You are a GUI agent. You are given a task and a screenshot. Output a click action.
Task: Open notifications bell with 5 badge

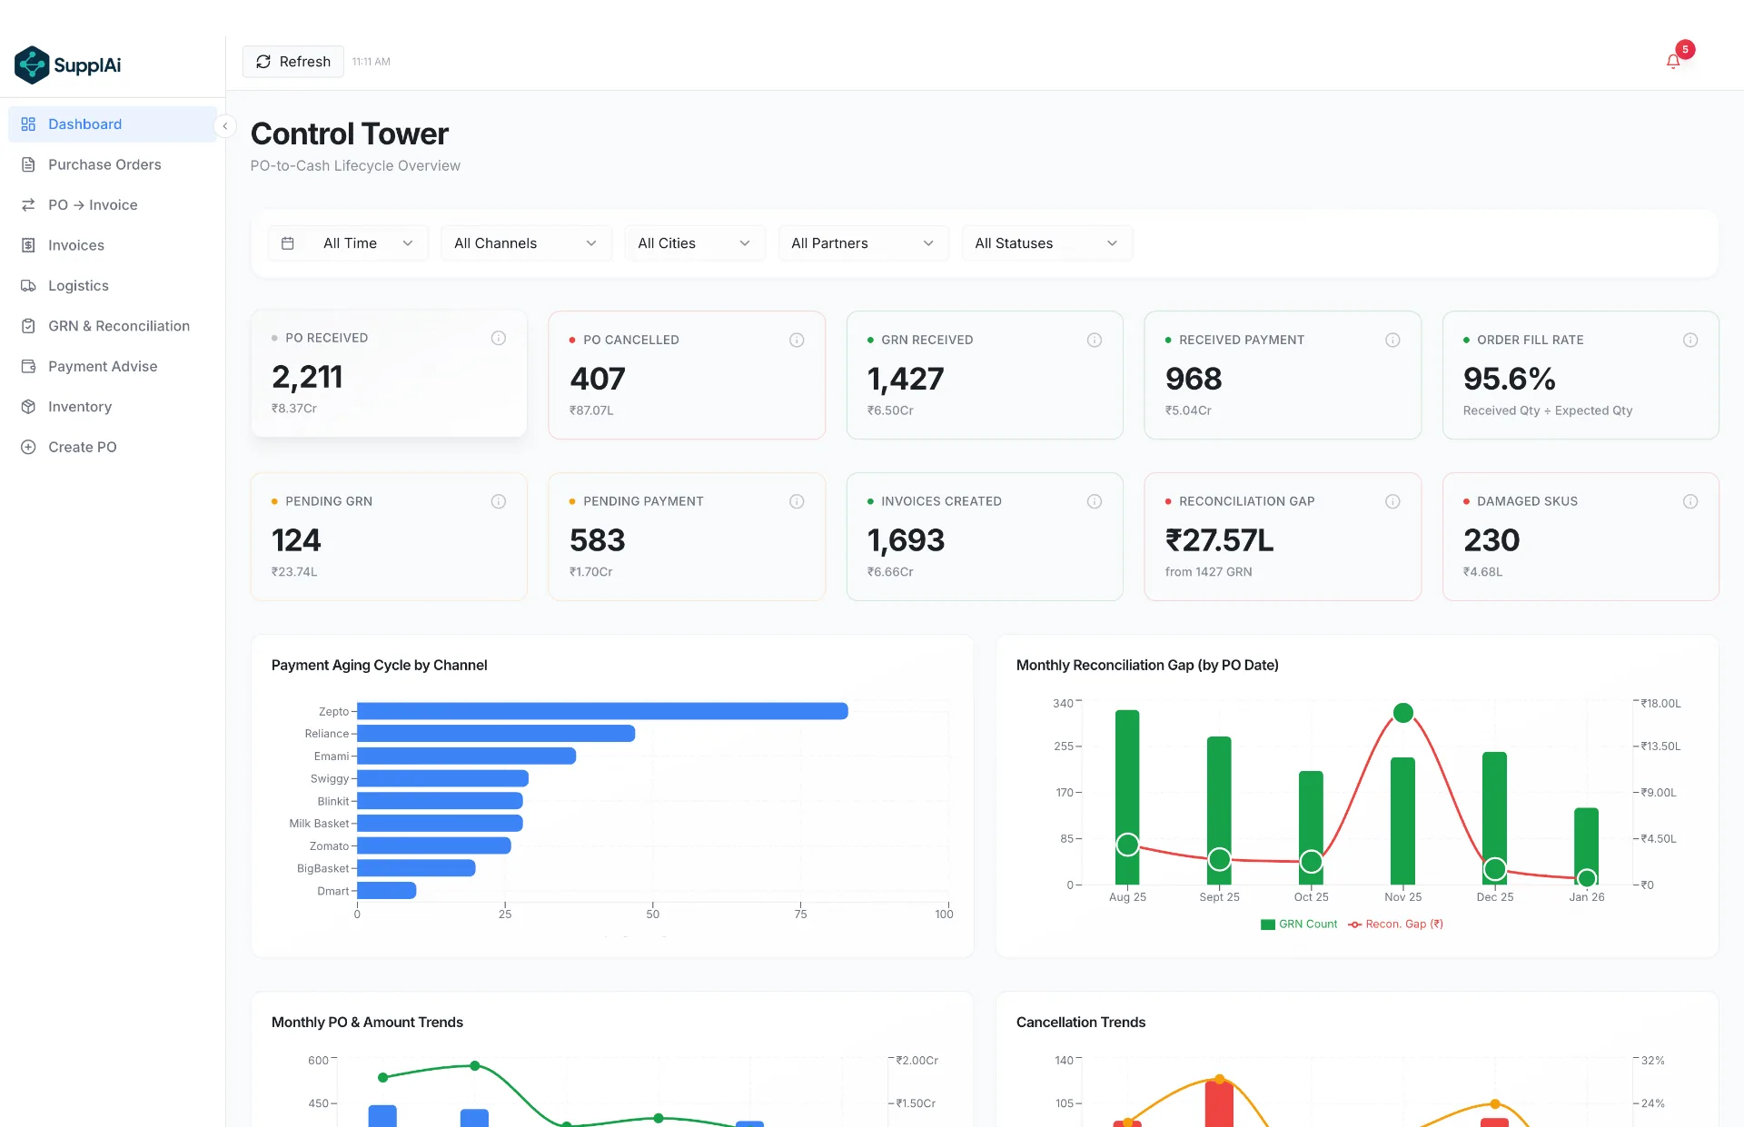point(1673,61)
